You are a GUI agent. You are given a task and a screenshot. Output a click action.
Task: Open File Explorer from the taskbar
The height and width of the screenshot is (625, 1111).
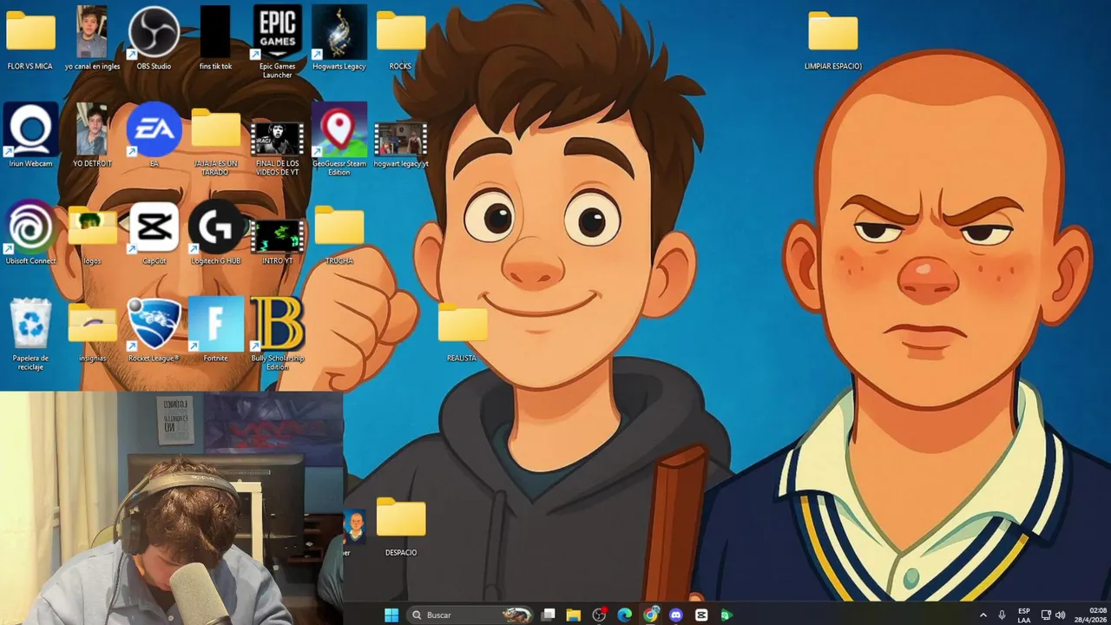(x=573, y=615)
